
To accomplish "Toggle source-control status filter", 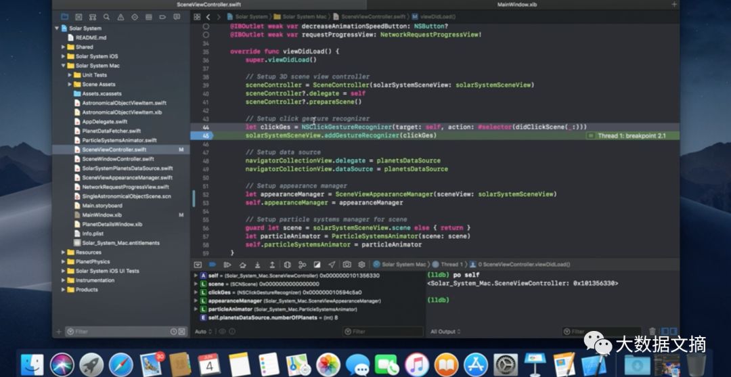I will click(x=182, y=332).
